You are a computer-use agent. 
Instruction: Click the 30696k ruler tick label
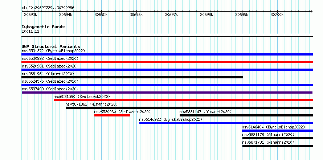tap(136, 15)
